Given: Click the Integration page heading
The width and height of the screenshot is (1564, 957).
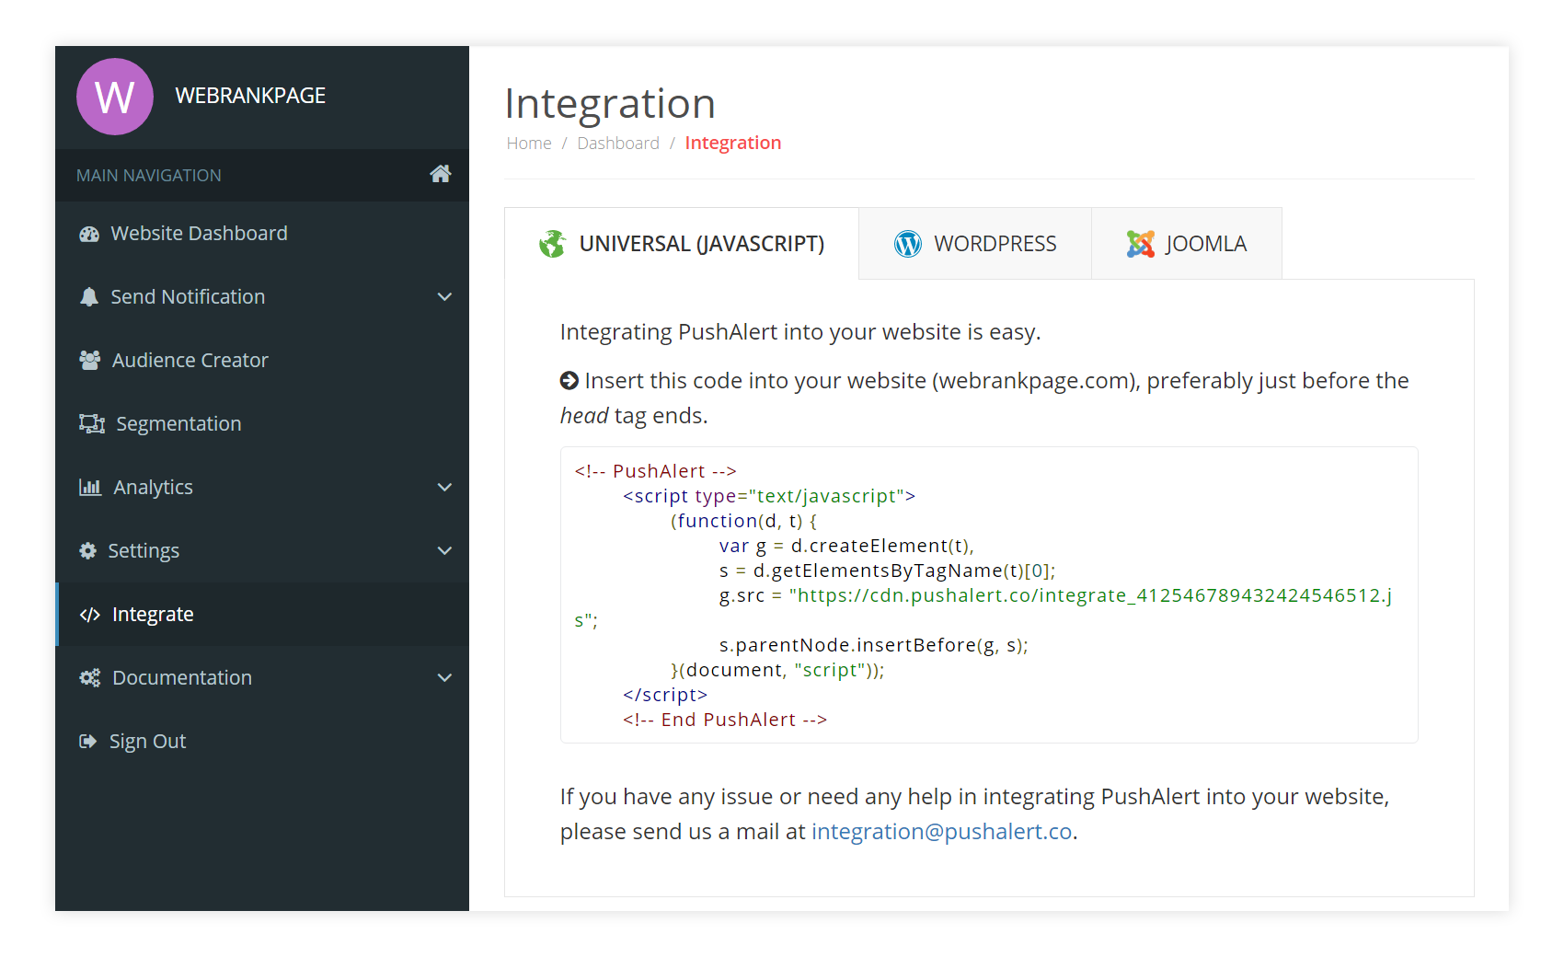Looking at the screenshot, I should pos(610,103).
